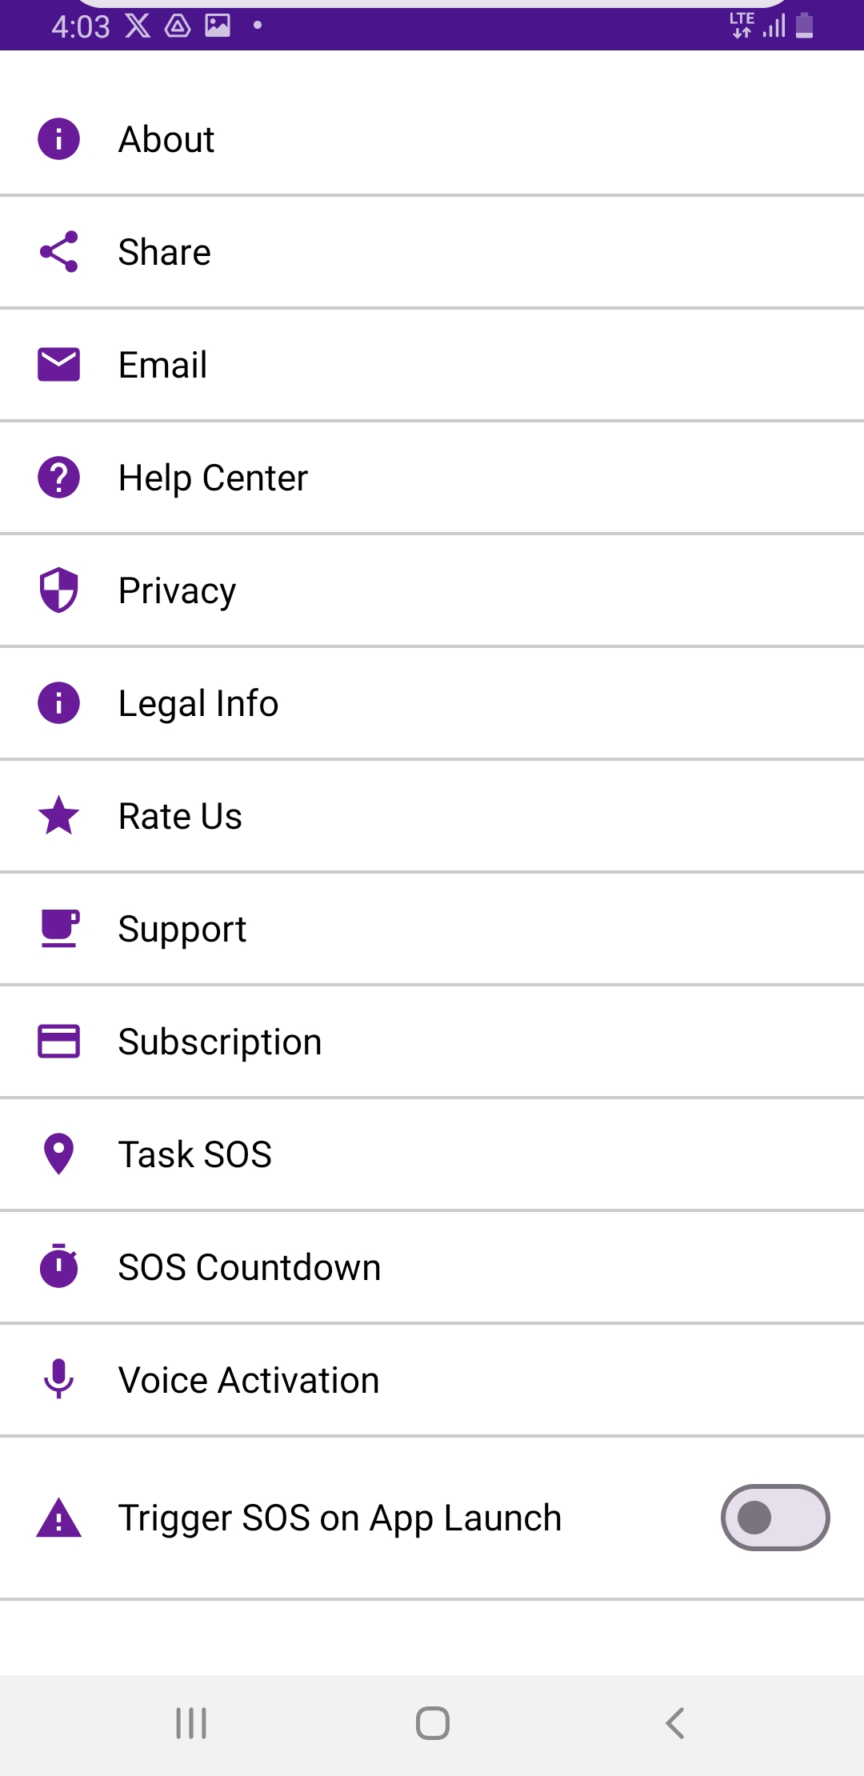
Task: Tap the Privacy shield icon
Action: coord(58,590)
